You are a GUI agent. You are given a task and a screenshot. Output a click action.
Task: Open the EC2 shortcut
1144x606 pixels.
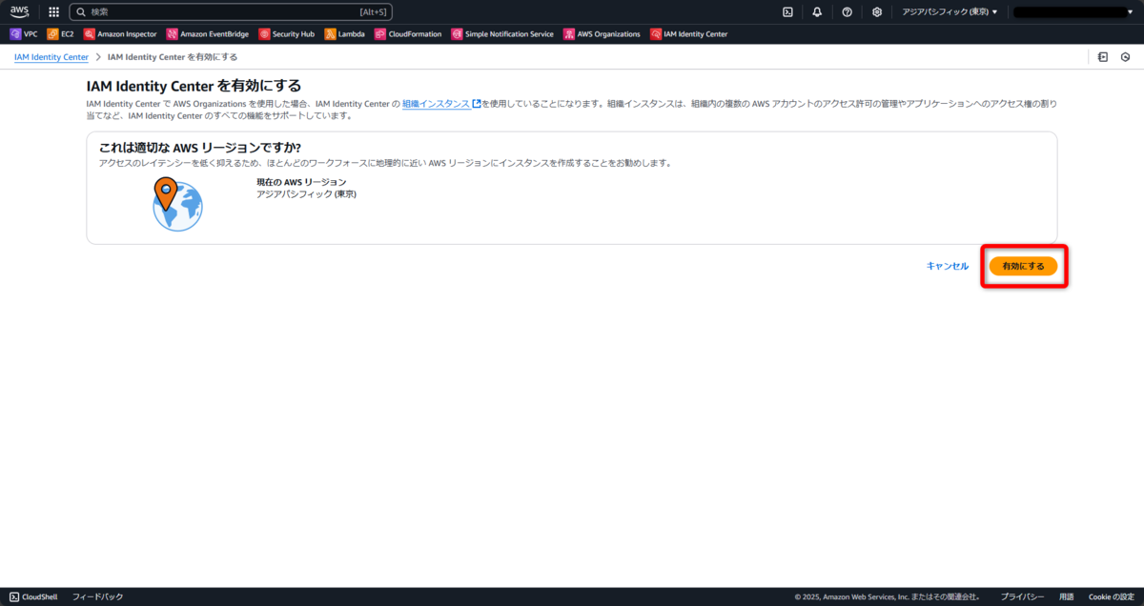tap(60, 34)
